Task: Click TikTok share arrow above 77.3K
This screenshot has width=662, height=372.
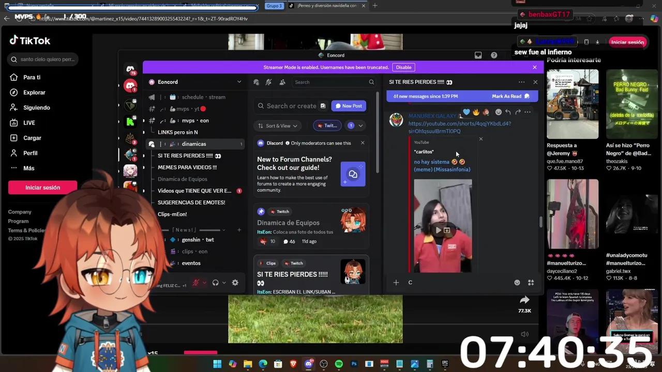Action: click(x=524, y=300)
